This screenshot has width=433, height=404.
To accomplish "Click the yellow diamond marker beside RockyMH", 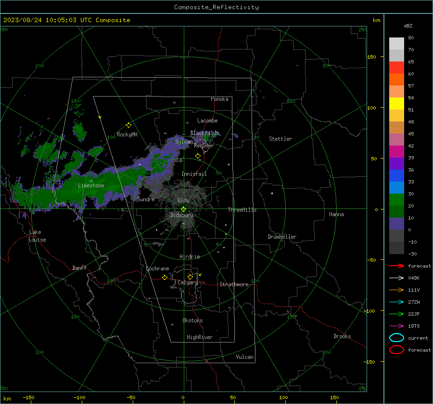I will pyautogui.click(x=128, y=125).
